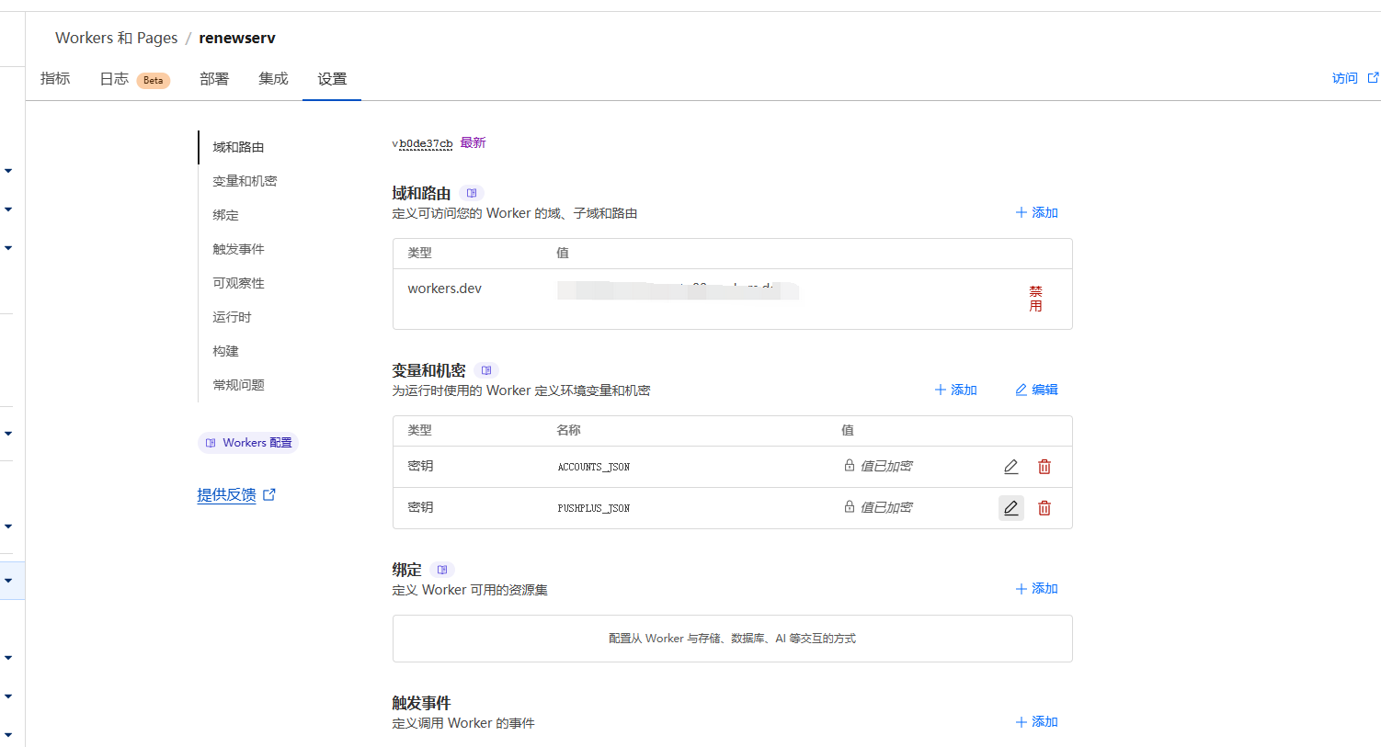Edit the PUSHPLUS_JSON secret with pencil icon
This screenshot has width=1381, height=747.
tap(1010, 508)
